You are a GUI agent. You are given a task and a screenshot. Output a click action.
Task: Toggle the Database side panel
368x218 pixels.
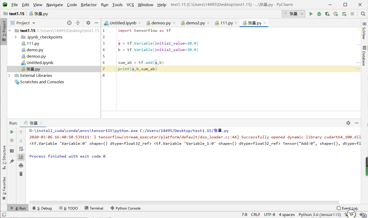pyautogui.click(x=364, y=56)
